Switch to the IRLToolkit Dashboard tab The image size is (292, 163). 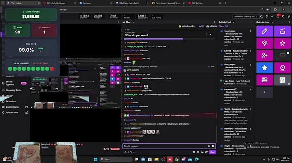coord(59,3)
